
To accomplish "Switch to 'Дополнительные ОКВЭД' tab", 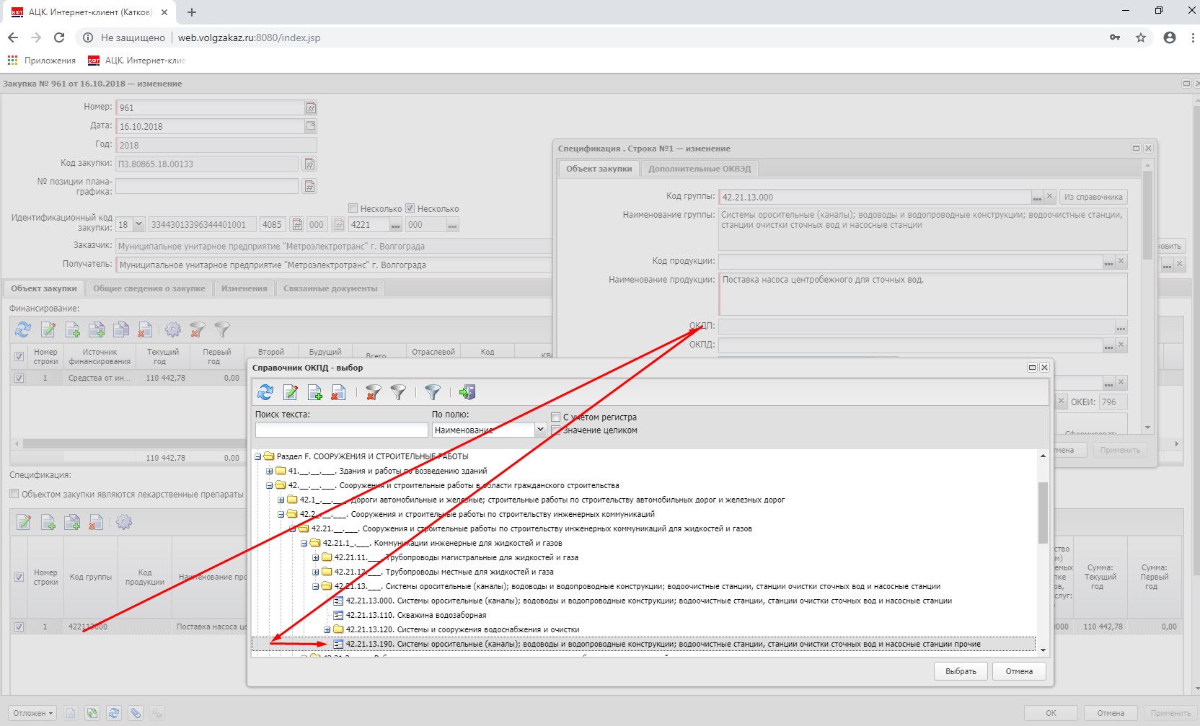I will (x=699, y=169).
